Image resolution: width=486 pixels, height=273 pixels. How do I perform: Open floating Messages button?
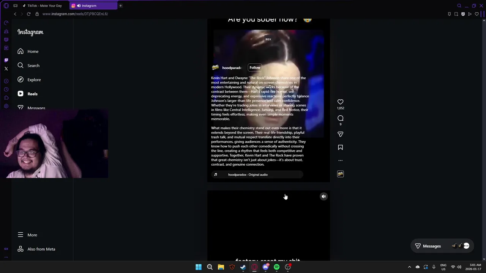point(443,246)
